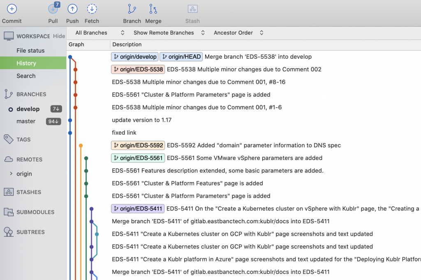
Task: Click the STASHES section header
Action: coord(29,192)
